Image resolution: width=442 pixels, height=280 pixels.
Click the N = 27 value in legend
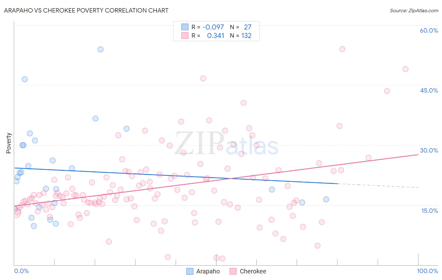pyautogui.click(x=241, y=27)
